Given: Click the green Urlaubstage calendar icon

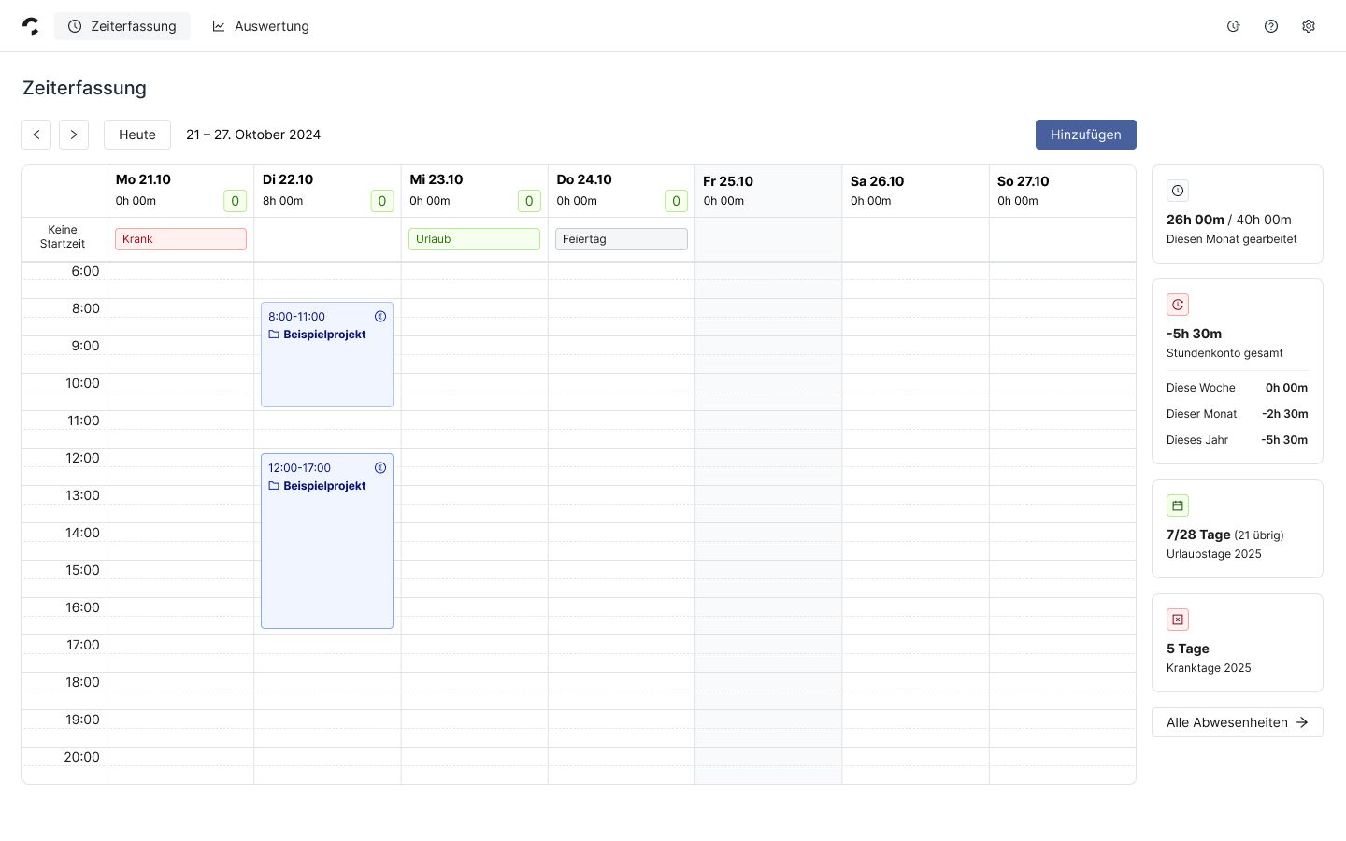Looking at the screenshot, I should [1178, 506].
